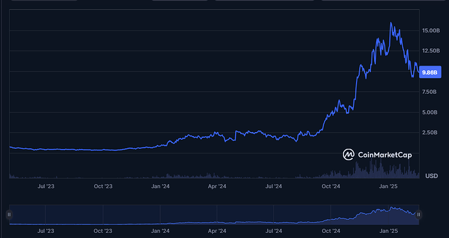
Task: Select Jan '25 on main chart axis
Action: point(388,186)
